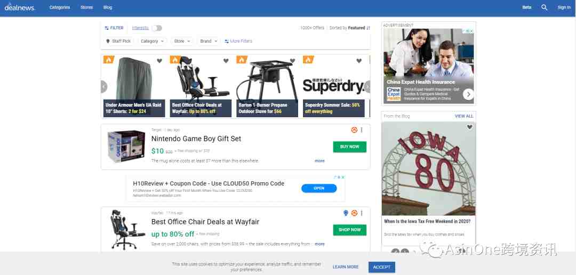Open three-dot menu on Nintendo Game Boy deal
Screen dimensions: 576x275
click(x=362, y=130)
